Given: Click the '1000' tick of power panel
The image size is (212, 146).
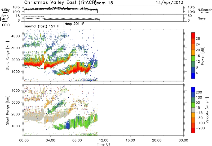Looking at the screenshot, I should coord(15,71).
